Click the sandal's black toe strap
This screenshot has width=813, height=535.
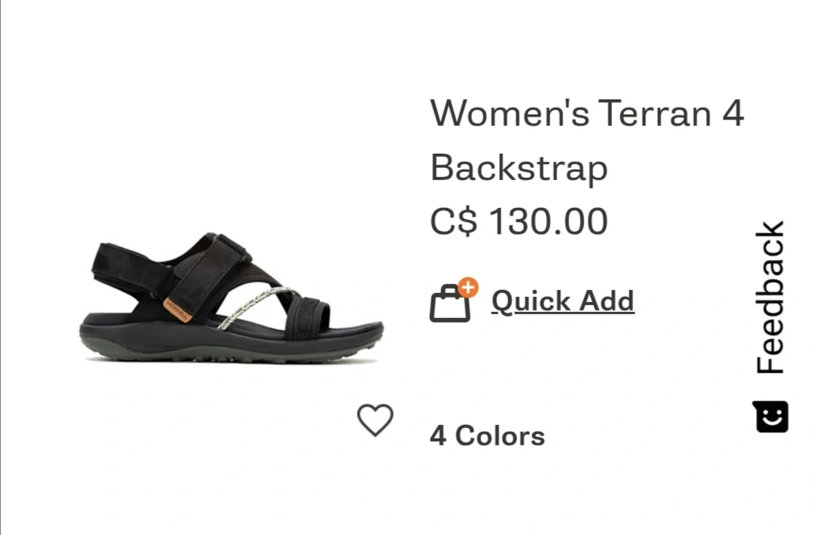click(x=308, y=316)
